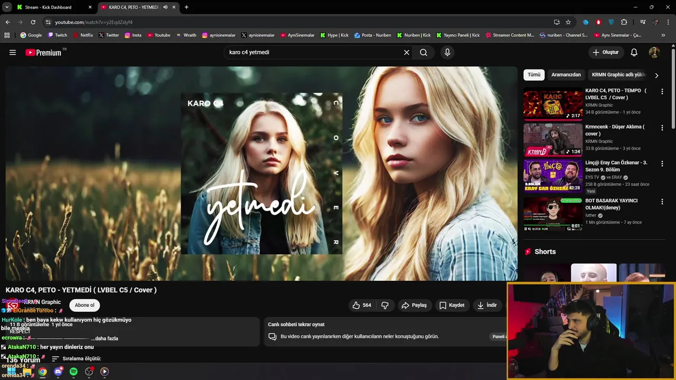Download the video with İndir

click(x=487, y=305)
